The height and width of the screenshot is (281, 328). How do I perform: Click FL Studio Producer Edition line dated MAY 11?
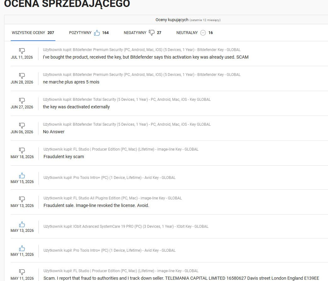point(121,271)
